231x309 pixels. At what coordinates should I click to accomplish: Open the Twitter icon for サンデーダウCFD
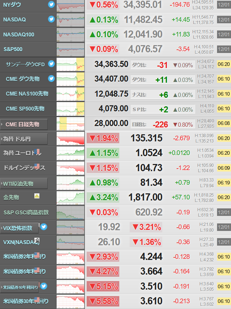[x=51, y=64]
